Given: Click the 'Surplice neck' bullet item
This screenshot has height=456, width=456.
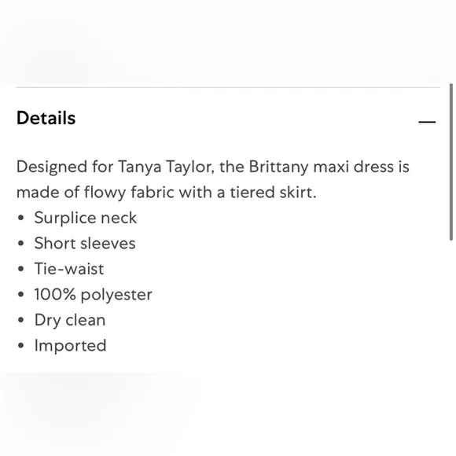Looking at the screenshot, I should click(85, 218).
